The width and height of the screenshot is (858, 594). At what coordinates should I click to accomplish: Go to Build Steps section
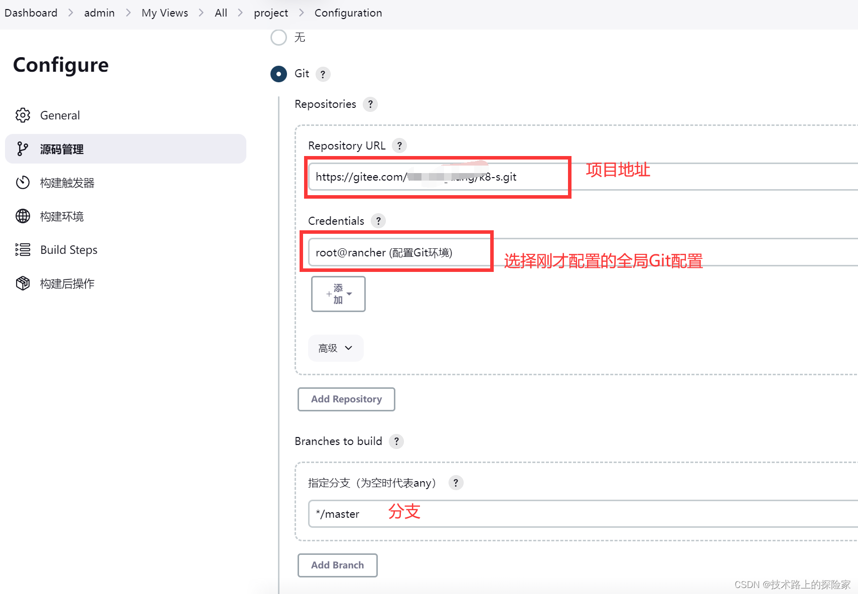click(125, 250)
